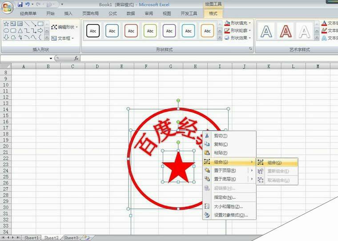Apply the red WordArt A style

pyautogui.click(x=286, y=32)
